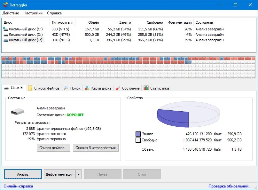Click the purple Занято color swatch

138,134
